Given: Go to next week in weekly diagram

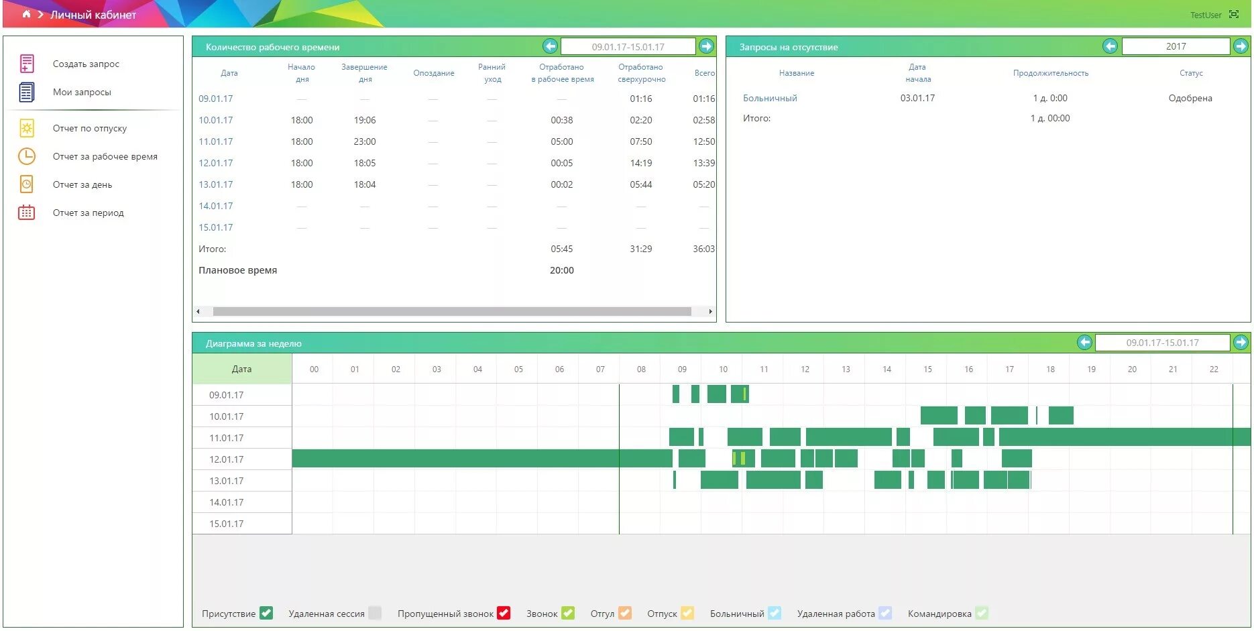Looking at the screenshot, I should [x=1241, y=343].
